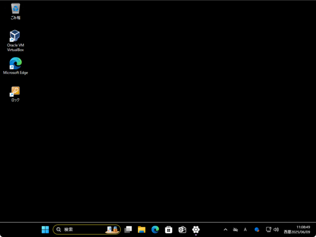This screenshot has height=237, width=316.
Task: Expand the hidden system tray icons chevron
Action: [226, 230]
